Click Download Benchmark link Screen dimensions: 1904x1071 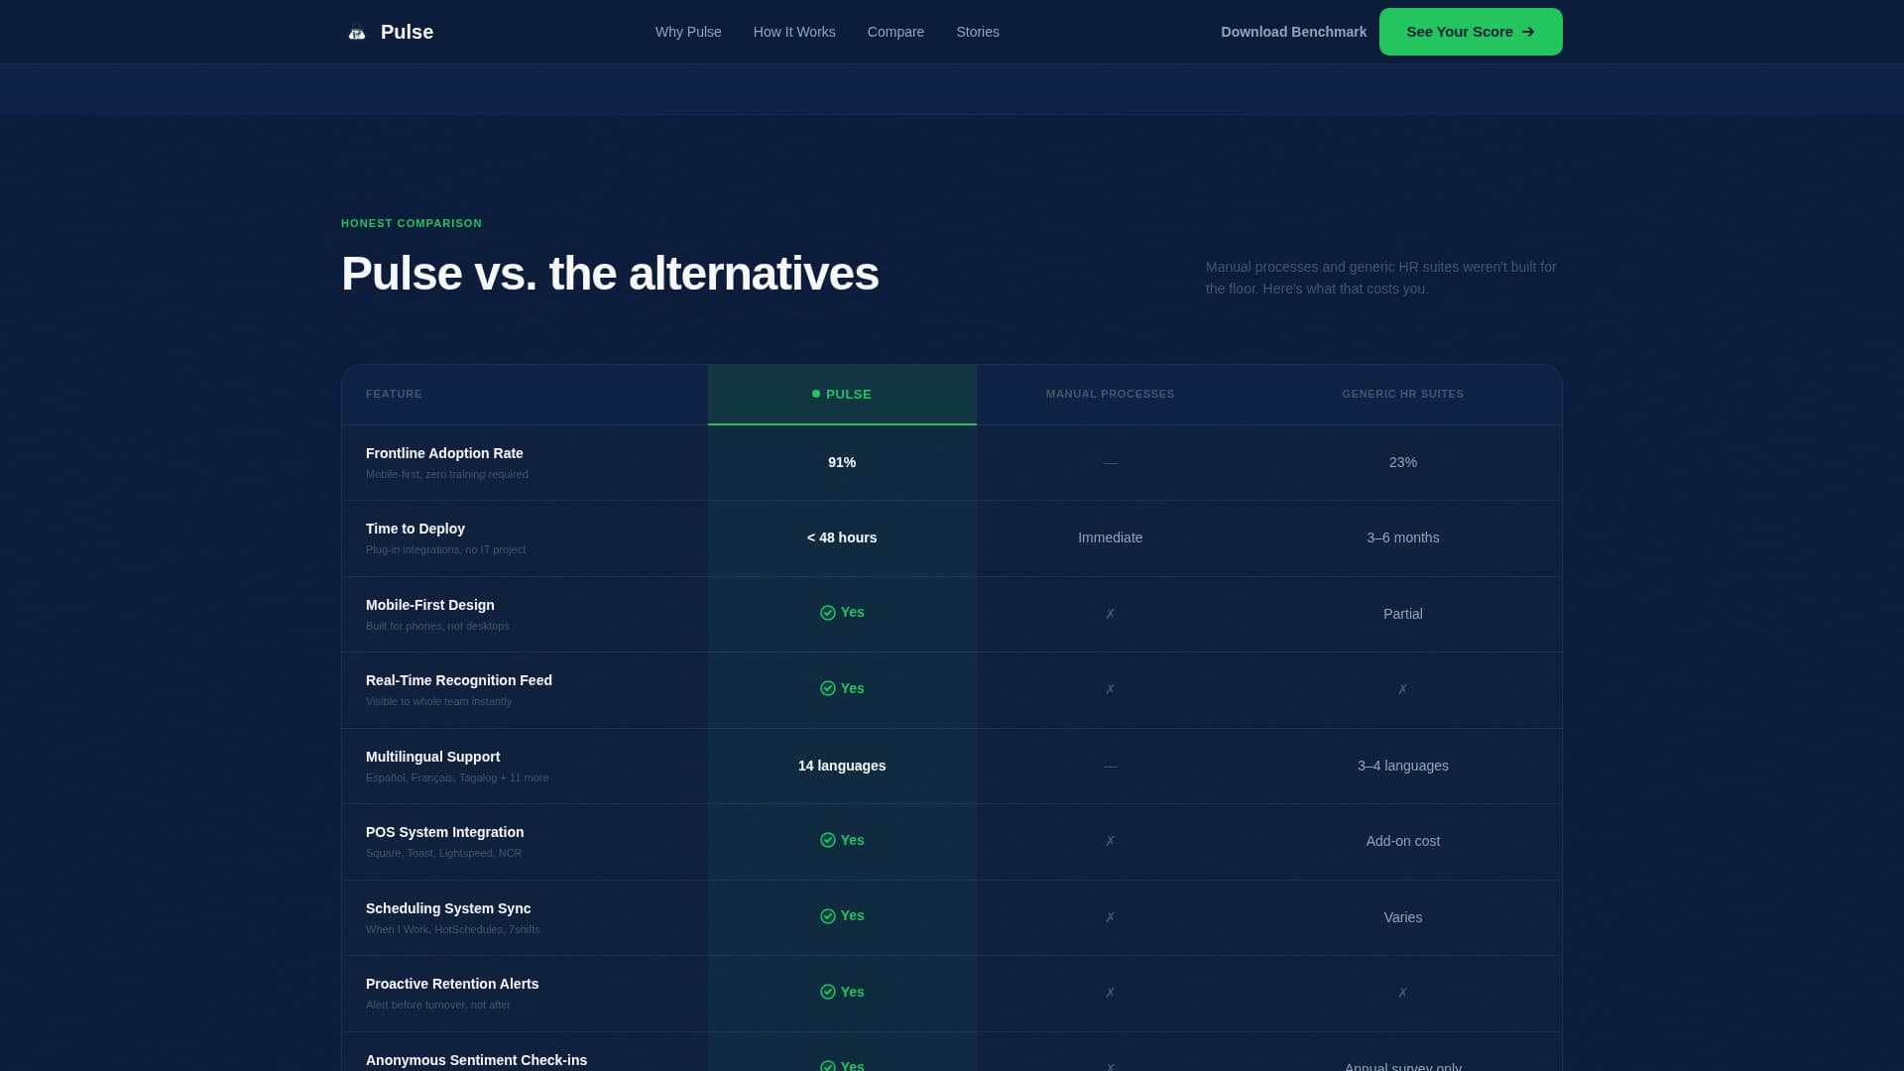click(x=1293, y=32)
